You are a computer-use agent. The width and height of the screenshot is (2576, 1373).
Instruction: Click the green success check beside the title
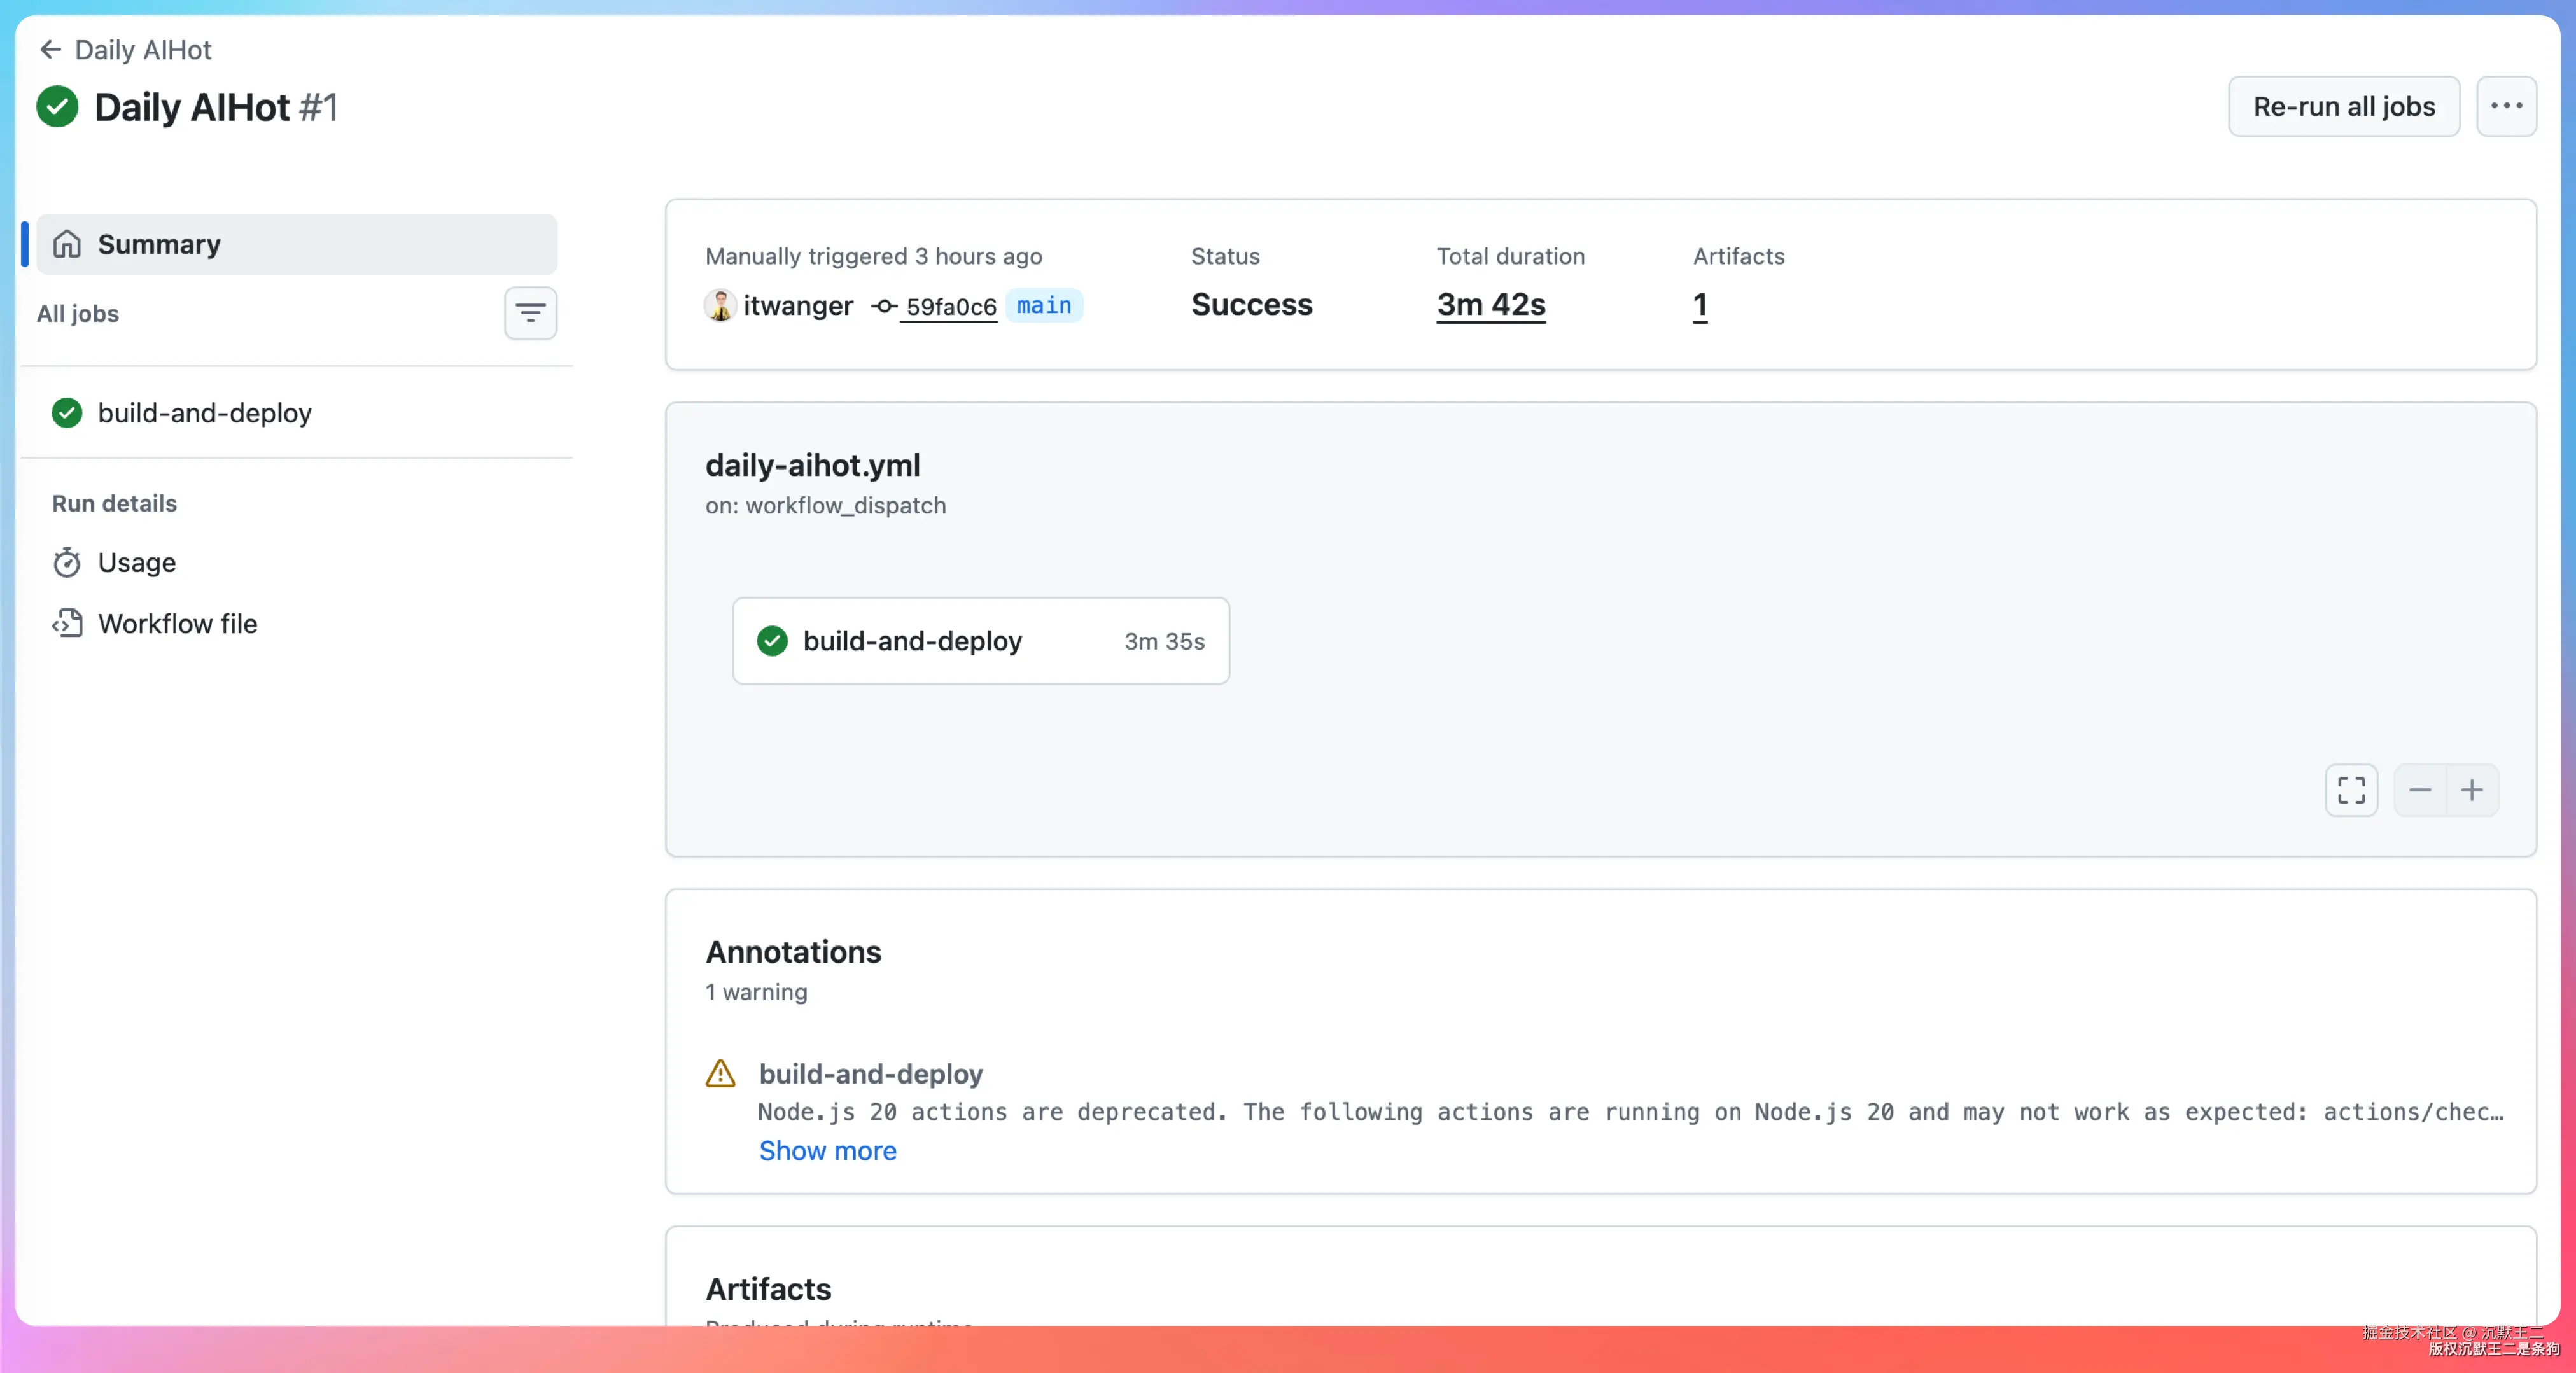[57, 107]
